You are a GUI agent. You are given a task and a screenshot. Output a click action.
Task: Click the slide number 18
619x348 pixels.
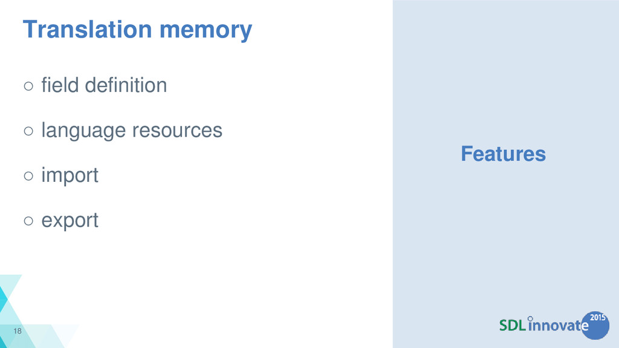point(18,331)
